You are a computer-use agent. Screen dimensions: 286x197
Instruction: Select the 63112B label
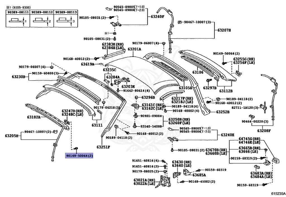(226, 91)
